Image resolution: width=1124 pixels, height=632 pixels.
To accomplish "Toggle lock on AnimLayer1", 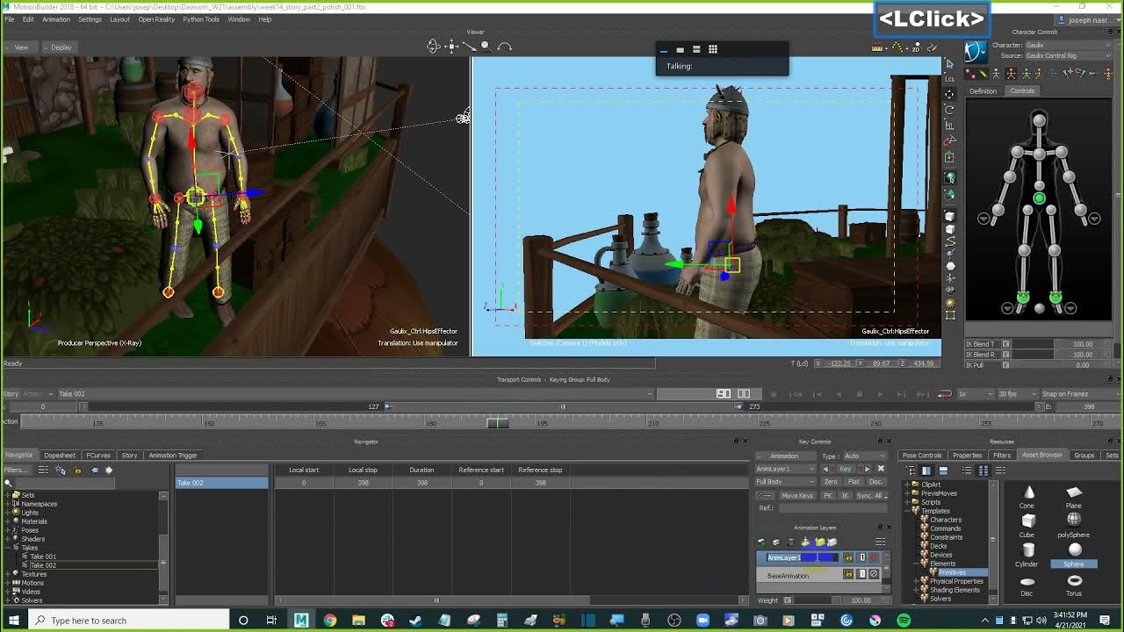I will pos(848,557).
